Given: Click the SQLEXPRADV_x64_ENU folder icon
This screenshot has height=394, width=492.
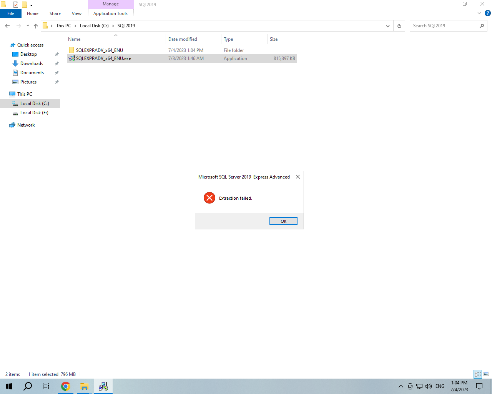Looking at the screenshot, I should pos(71,50).
